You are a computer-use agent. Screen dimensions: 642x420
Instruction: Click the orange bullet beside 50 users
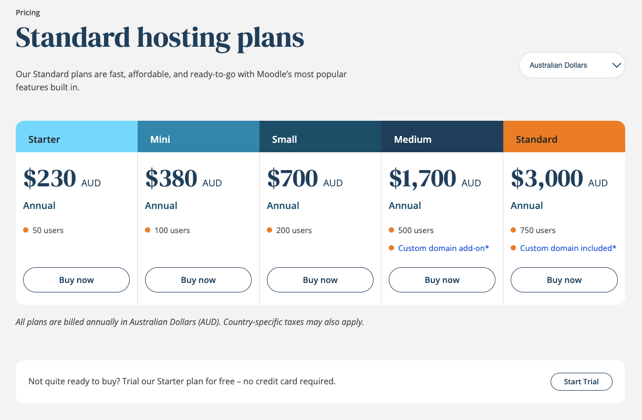click(26, 230)
